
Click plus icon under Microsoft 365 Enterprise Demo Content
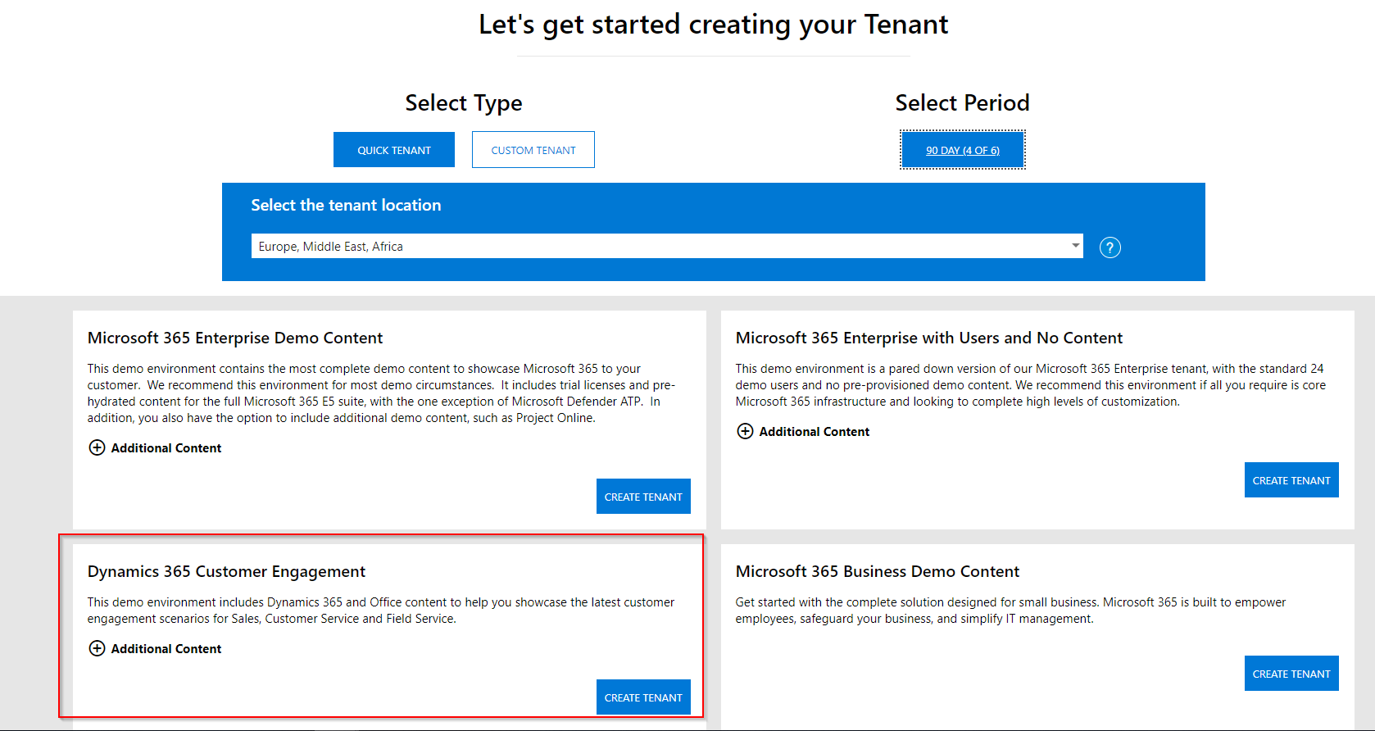click(97, 447)
